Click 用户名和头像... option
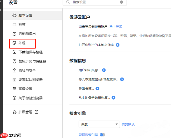Image resolution: width=171 pixels, height=138 pixels. coord(89,70)
